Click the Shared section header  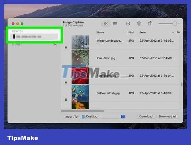17,44
